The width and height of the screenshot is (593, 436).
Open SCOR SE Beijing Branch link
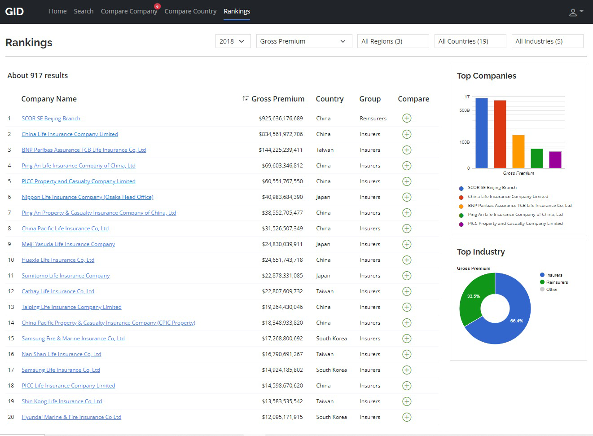pyautogui.click(x=51, y=119)
